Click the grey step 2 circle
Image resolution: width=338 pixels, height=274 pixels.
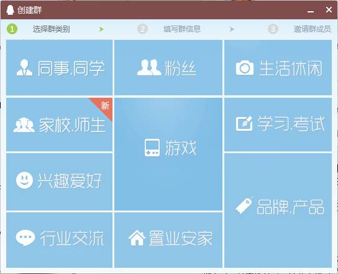pos(142,29)
